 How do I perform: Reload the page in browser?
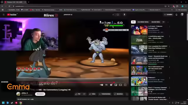pyautogui.click(x=9, y=6)
